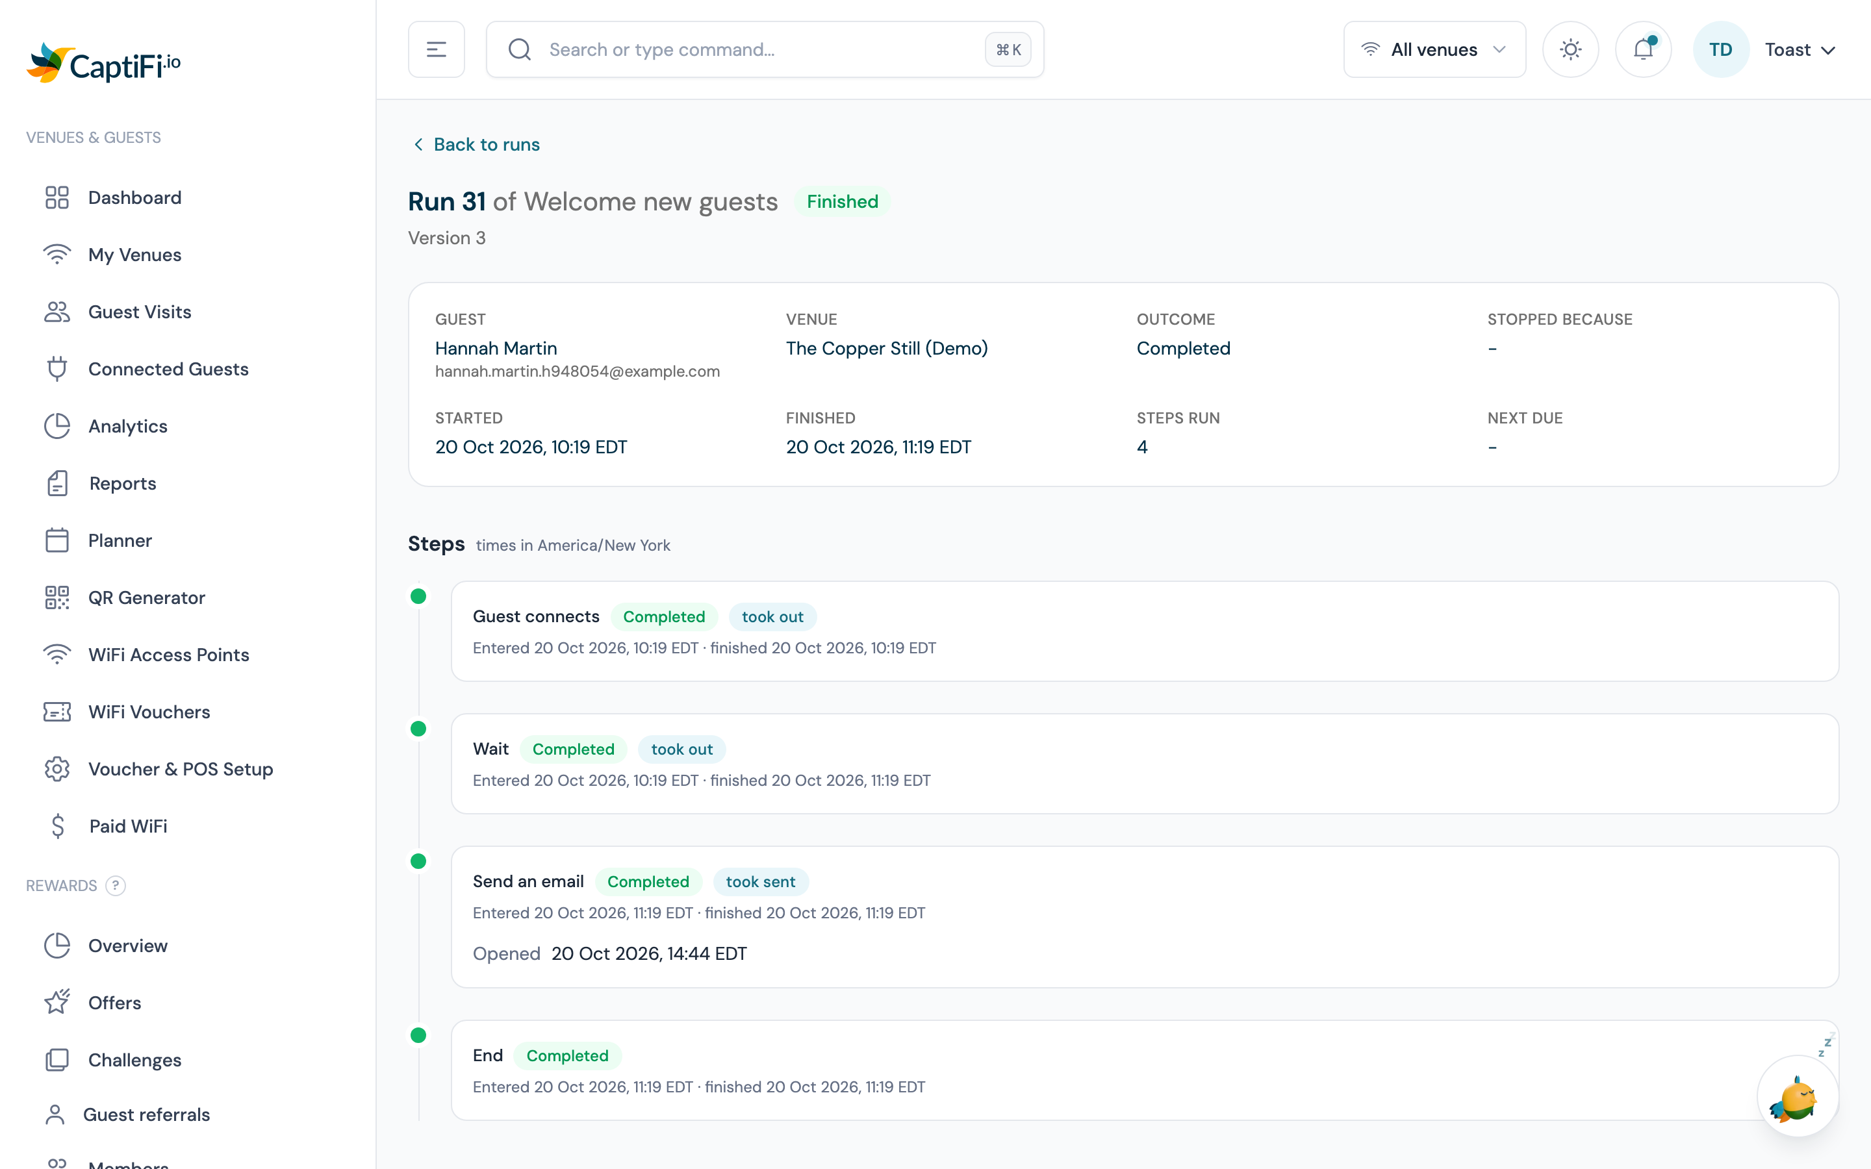This screenshot has width=1871, height=1169.
Task: Click the Challenges cards icon
Action: 57,1060
